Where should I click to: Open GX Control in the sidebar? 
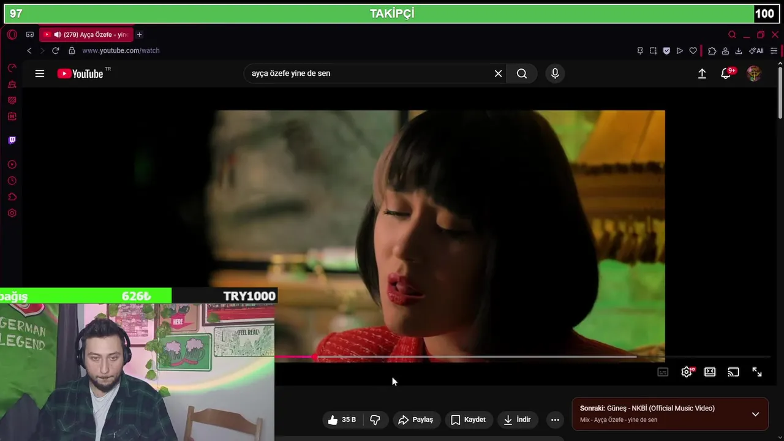coord(12,68)
